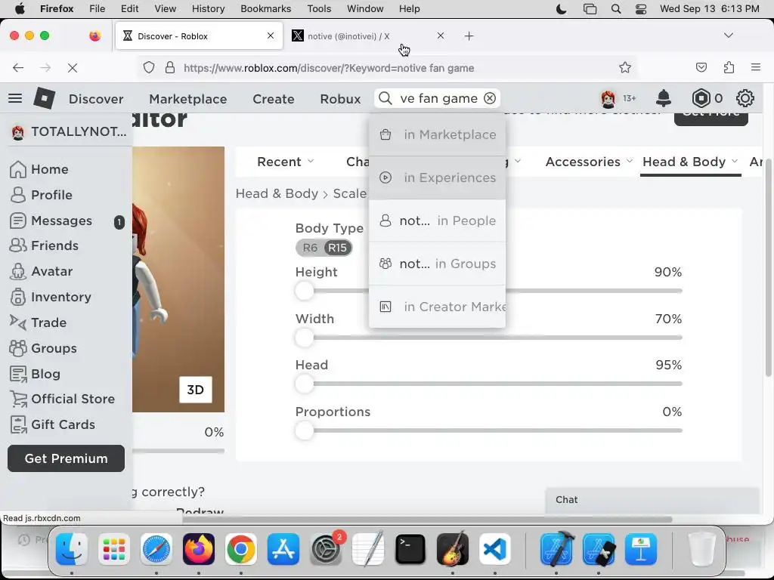Screen dimensions: 774x580
Task: Click the Roblox search input field
Action: [x=438, y=98]
